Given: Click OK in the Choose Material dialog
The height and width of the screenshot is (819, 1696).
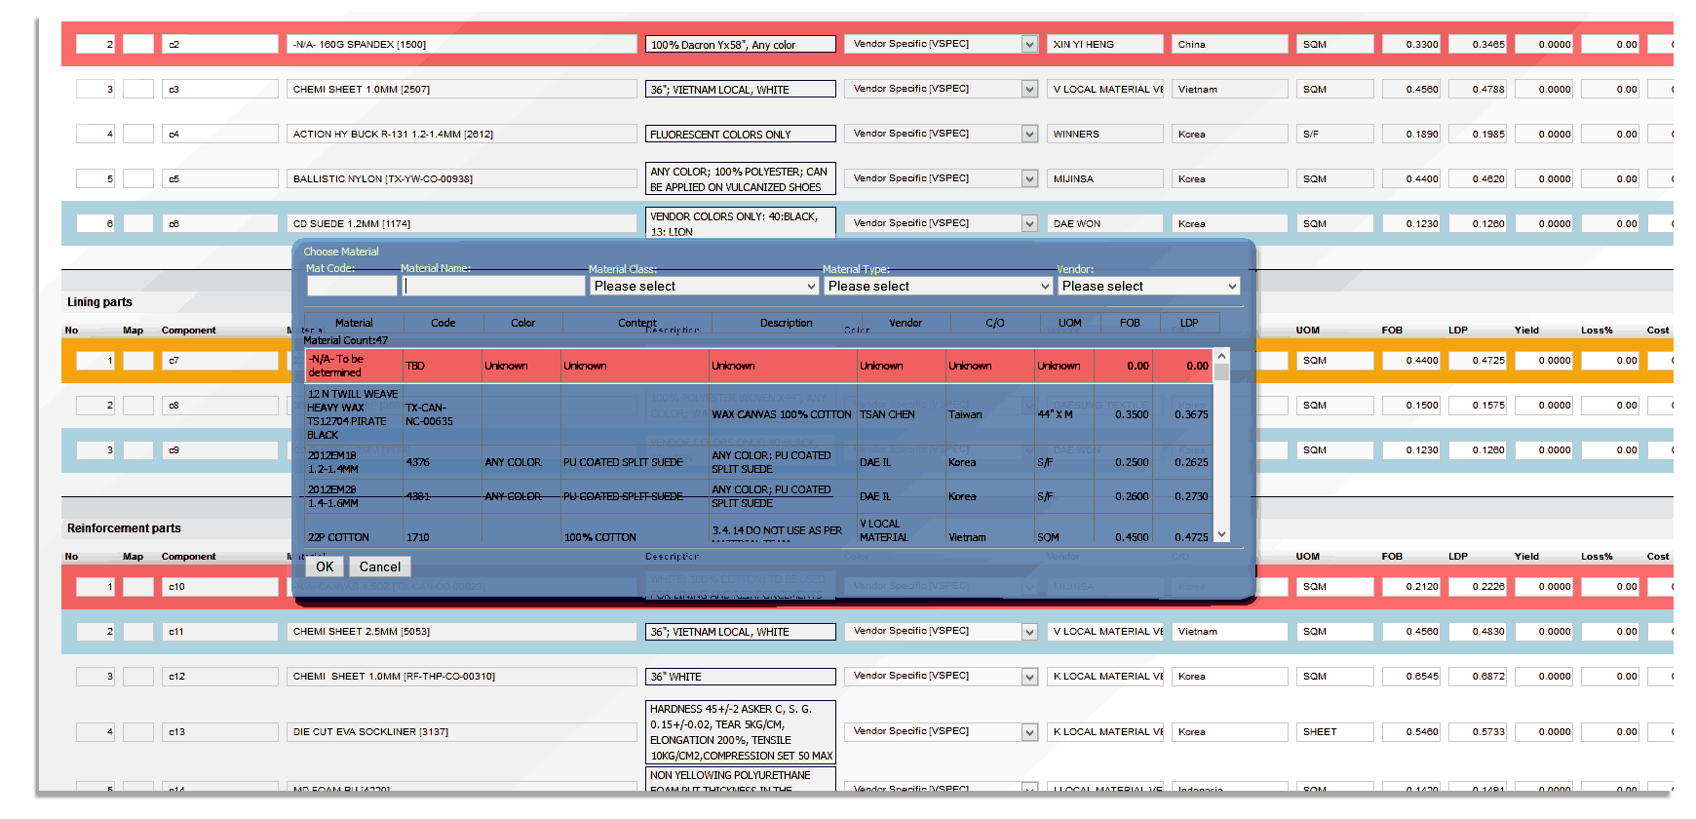Looking at the screenshot, I should click(325, 566).
